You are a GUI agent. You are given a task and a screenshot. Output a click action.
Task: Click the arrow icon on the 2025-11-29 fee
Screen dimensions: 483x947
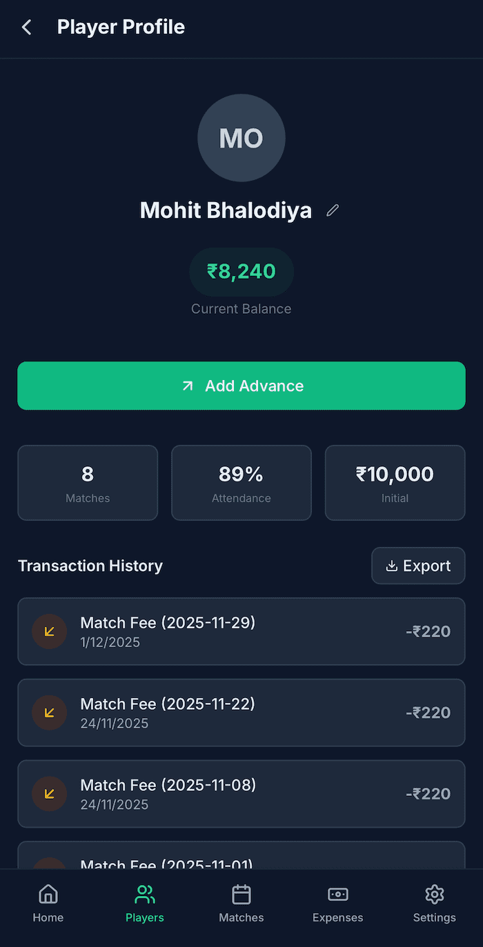click(49, 631)
